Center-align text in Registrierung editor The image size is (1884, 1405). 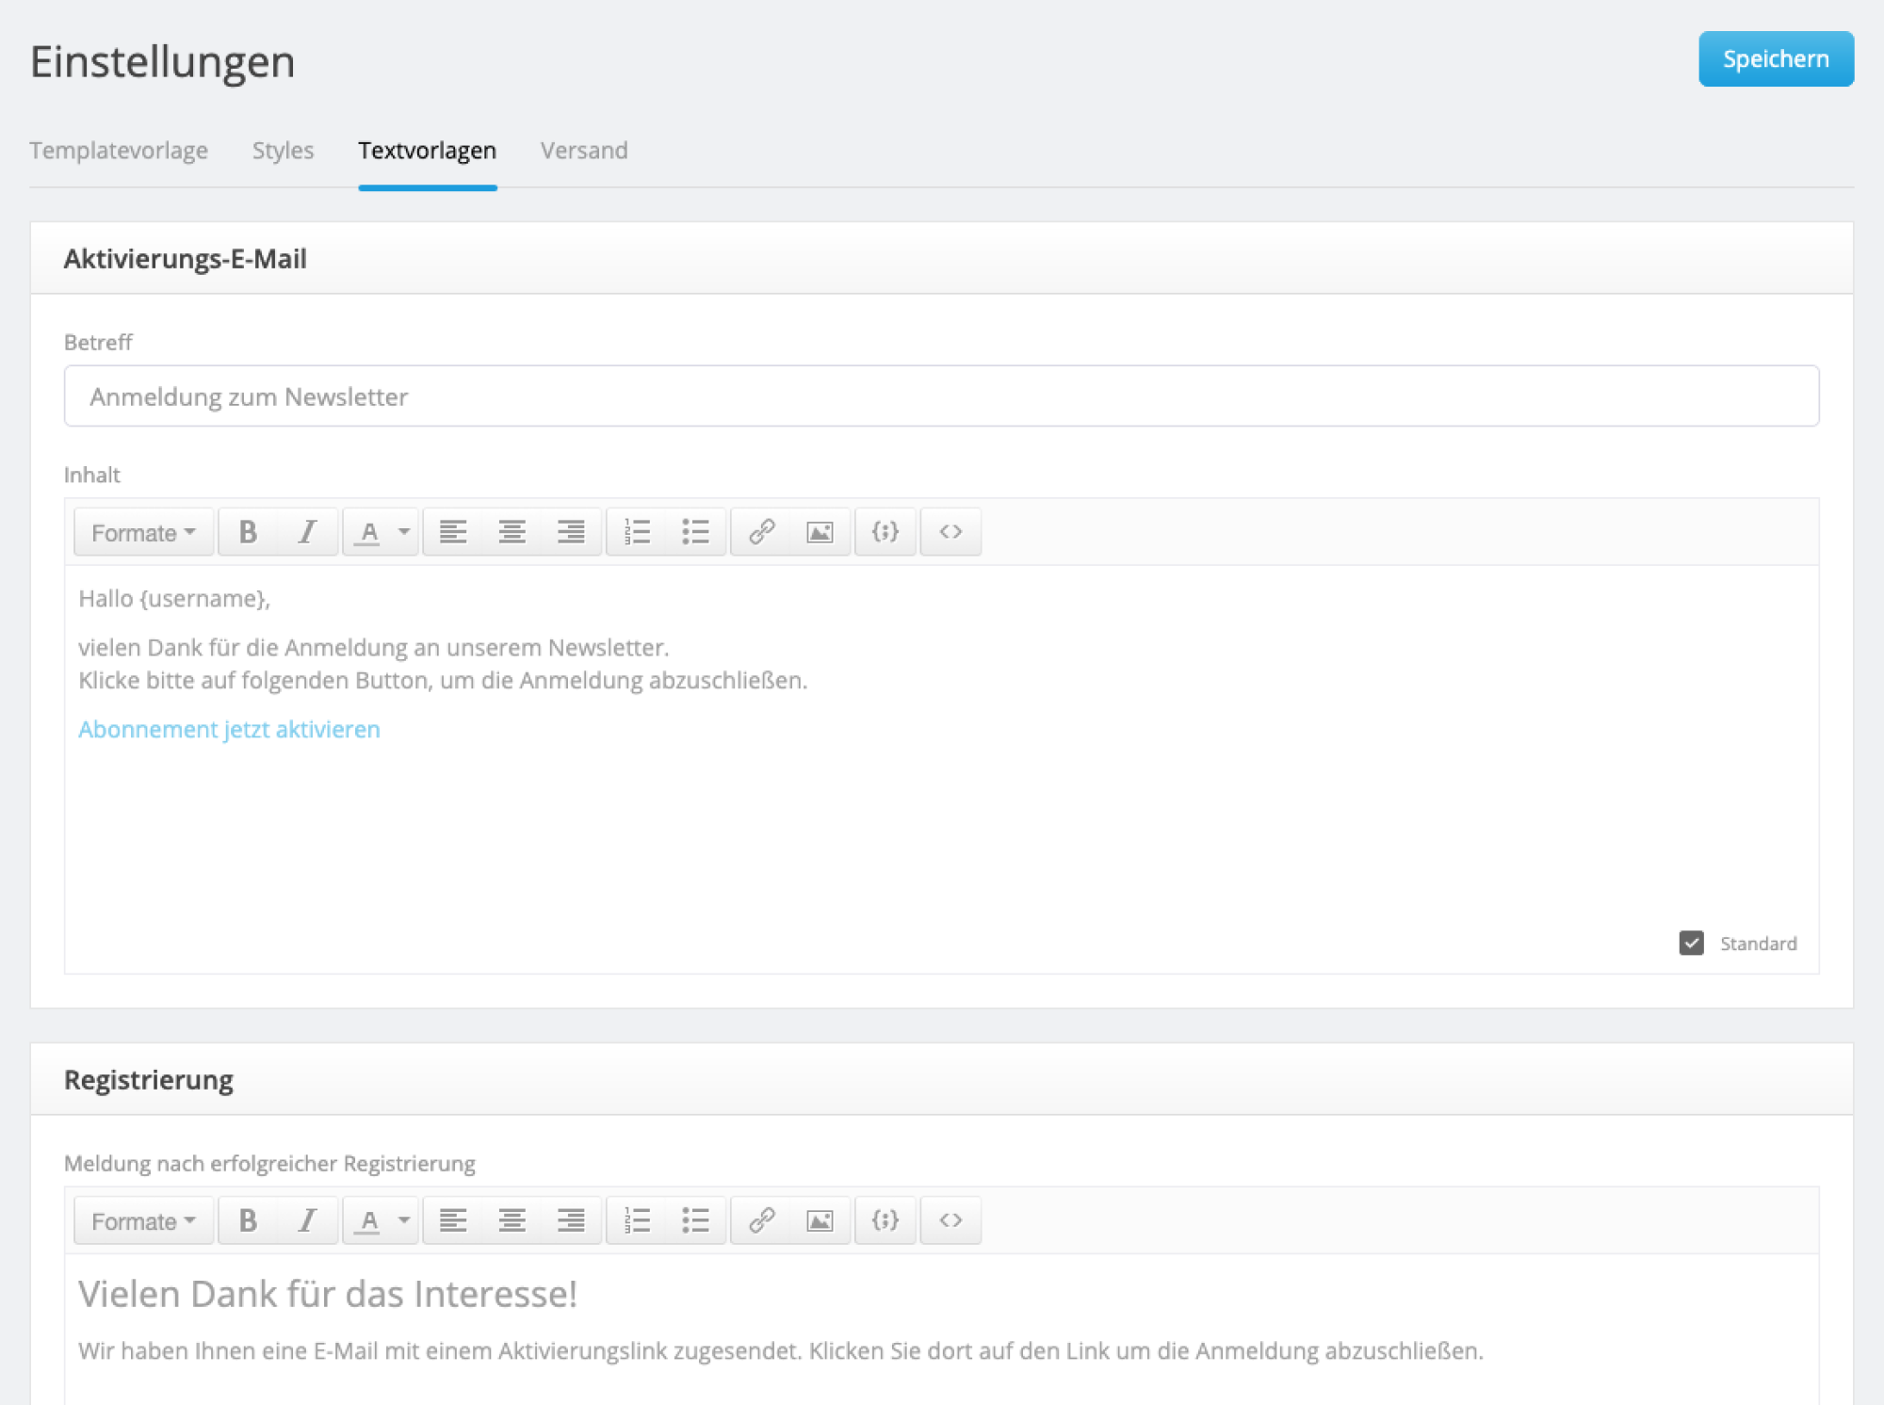pos(512,1220)
